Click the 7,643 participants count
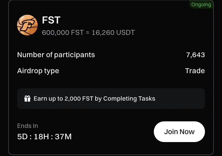Screen dimensions: 222x156 point(195,55)
